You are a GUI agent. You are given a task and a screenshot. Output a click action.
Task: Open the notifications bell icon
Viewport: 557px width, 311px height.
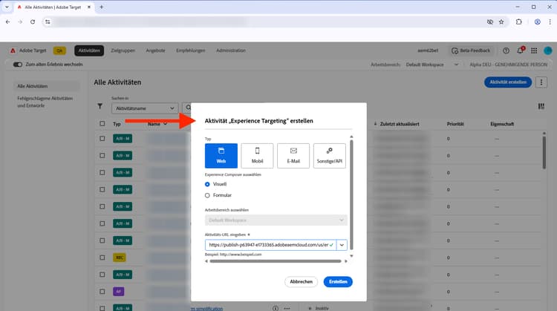(520, 50)
